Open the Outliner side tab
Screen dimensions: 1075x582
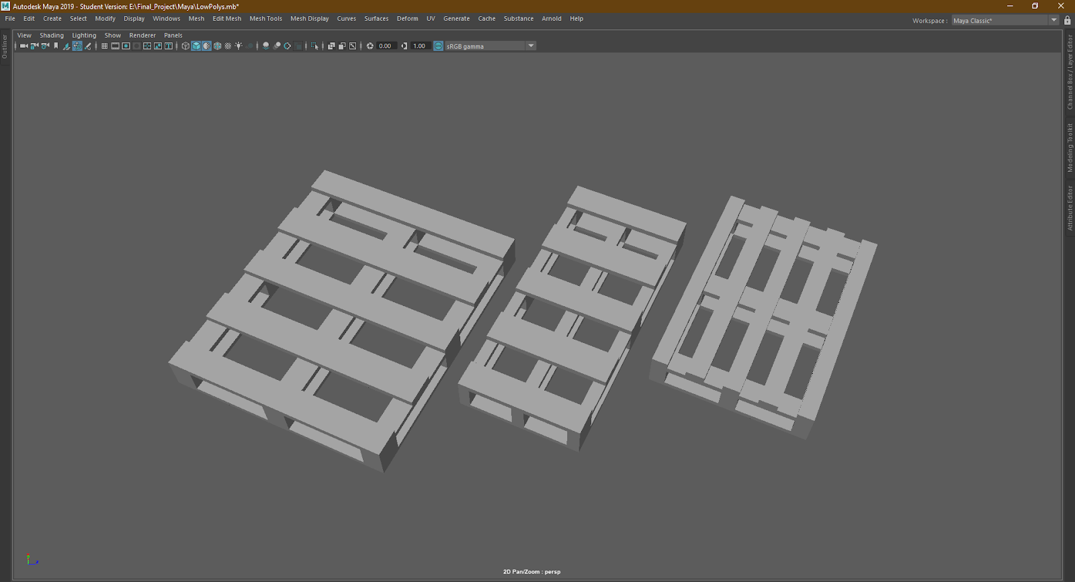5,46
